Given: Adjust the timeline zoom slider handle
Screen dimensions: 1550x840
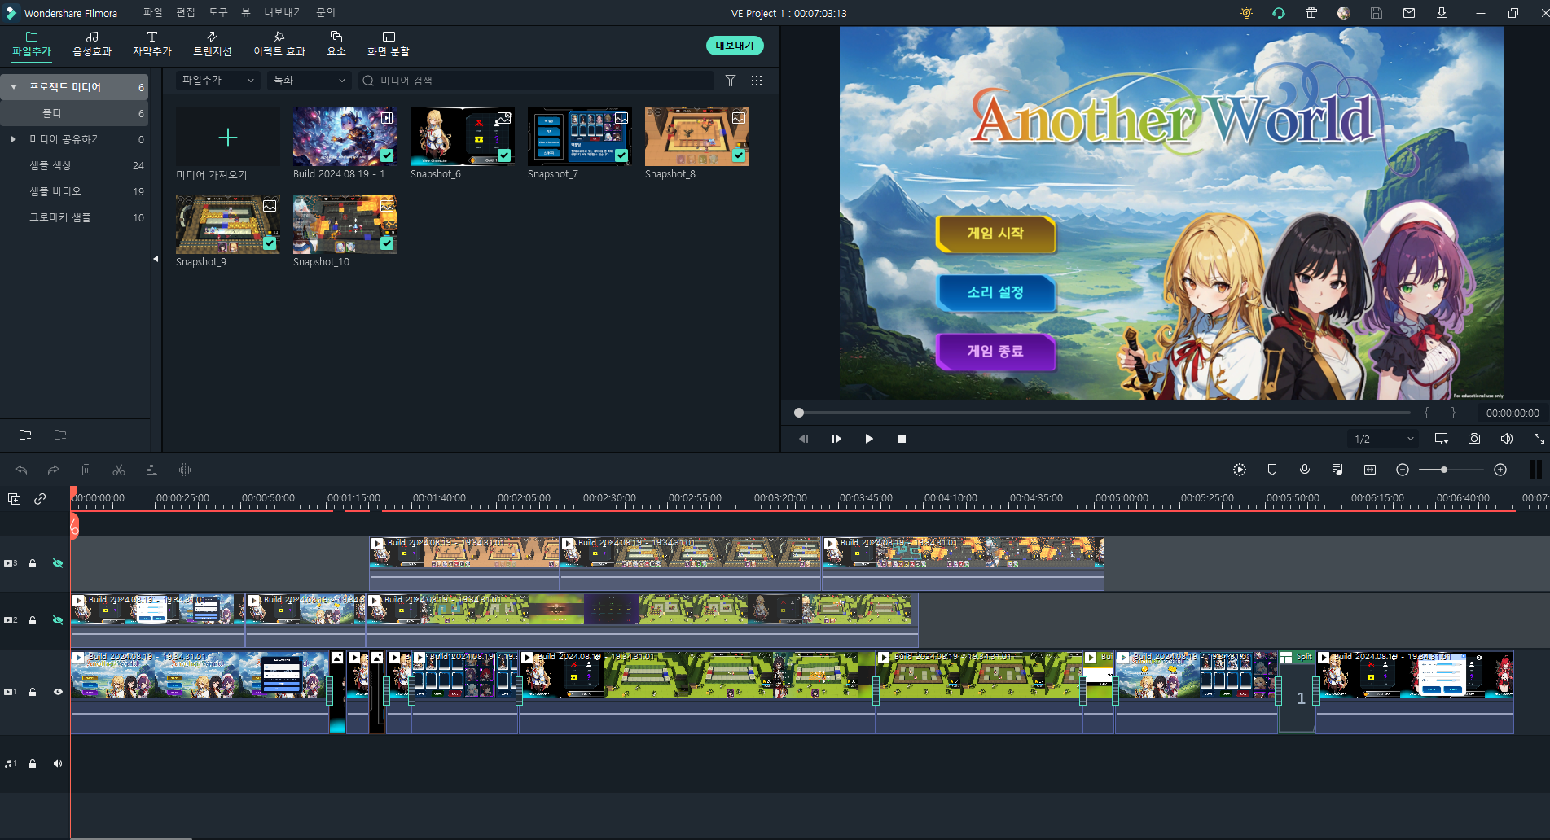Looking at the screenshot, I should coord(1443,470).
